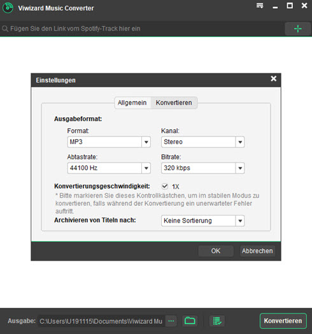Close the Viwizard Music Converter window

304,6
